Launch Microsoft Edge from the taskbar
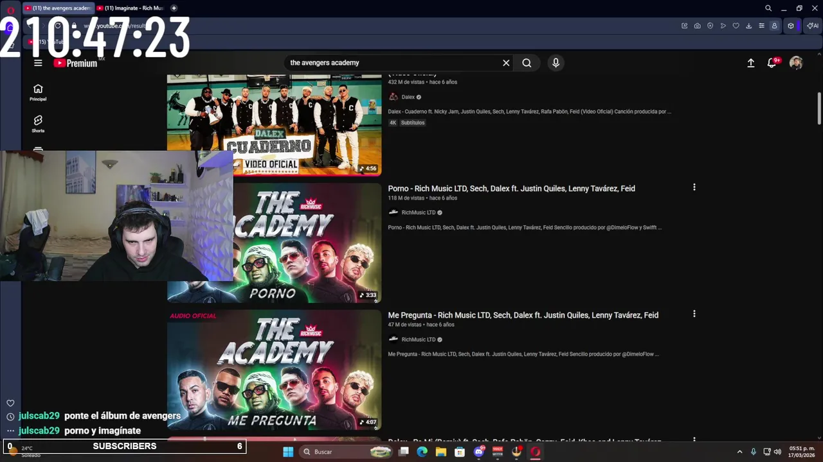 point(422,452)
